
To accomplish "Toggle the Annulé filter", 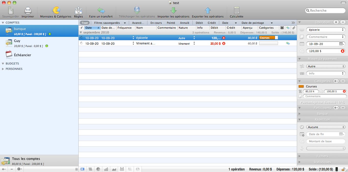I will (x=185, y=23).
